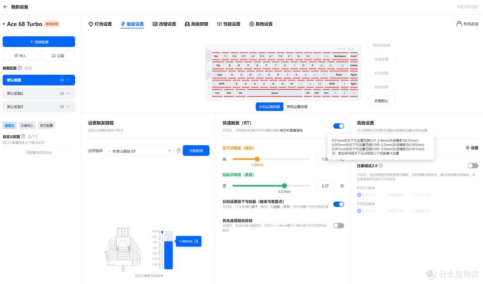Select 单独设置按键 individual key mode
This screenshot has width=483, height=284.
coord(297,106)
